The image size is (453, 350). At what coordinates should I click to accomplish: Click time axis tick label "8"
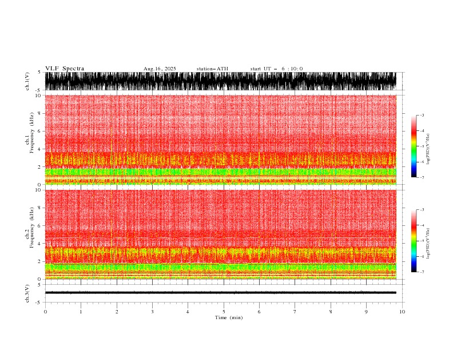coord(331,312)
